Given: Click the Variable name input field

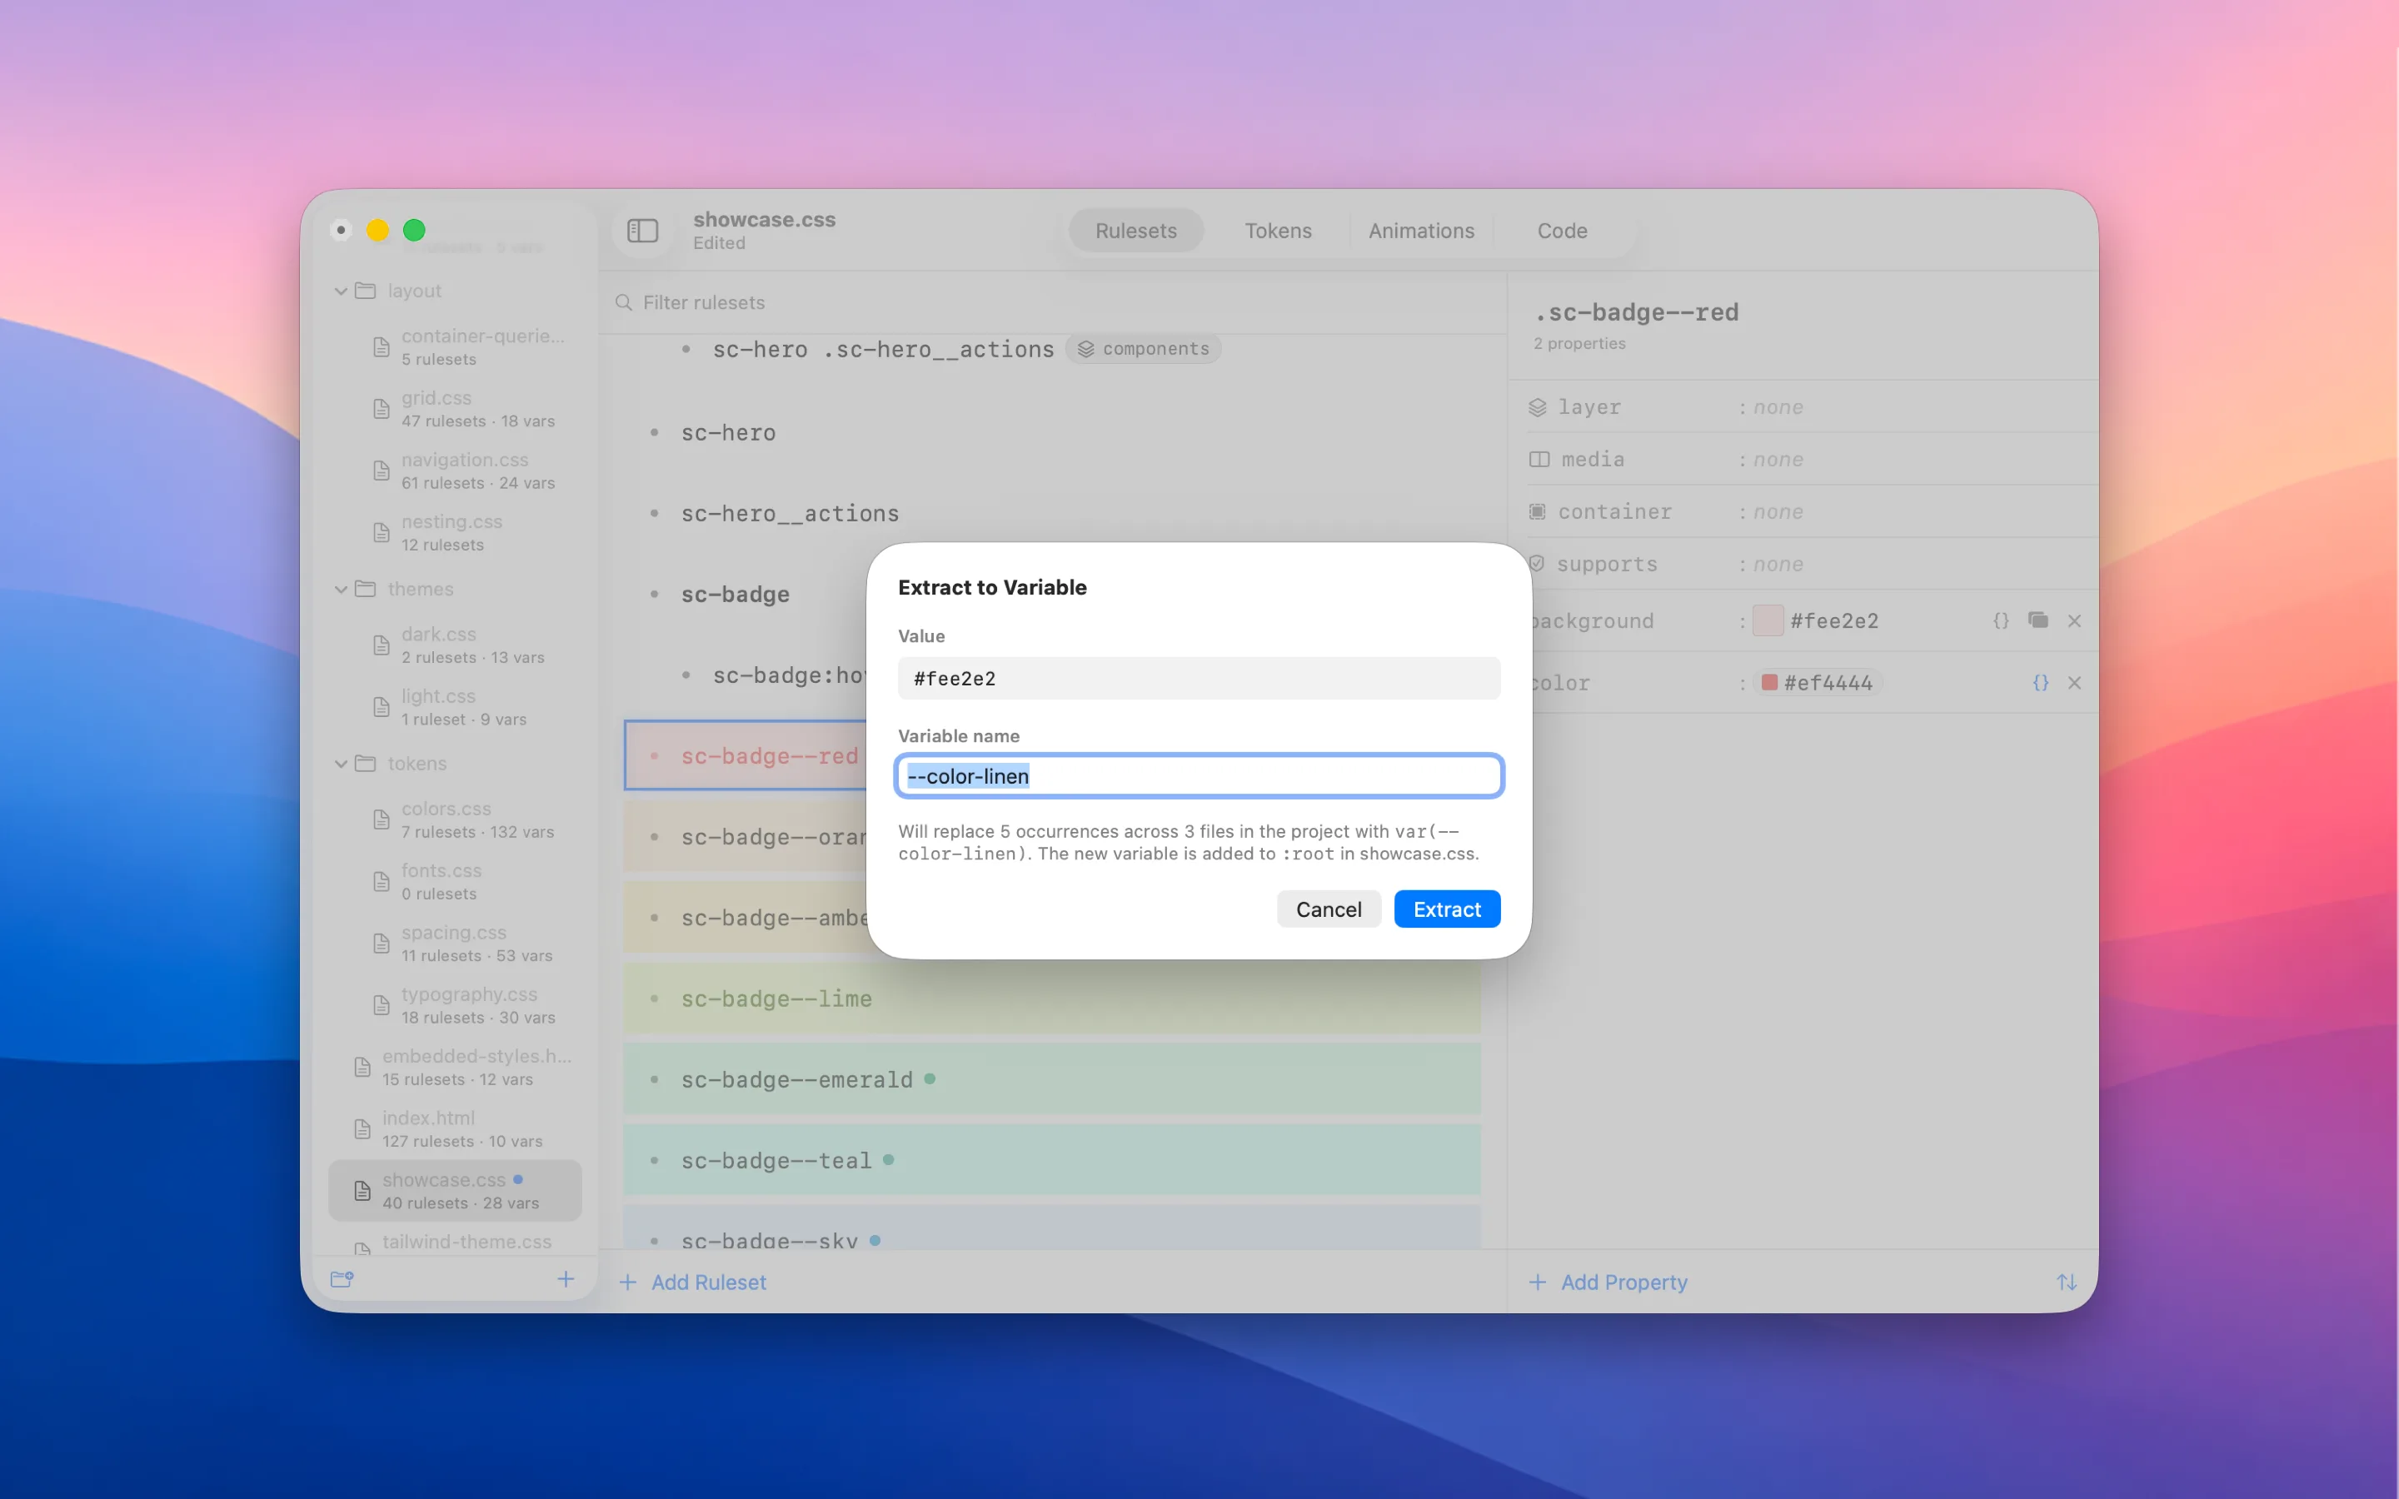Looking at the screenshot, I should coord(1199,776).
